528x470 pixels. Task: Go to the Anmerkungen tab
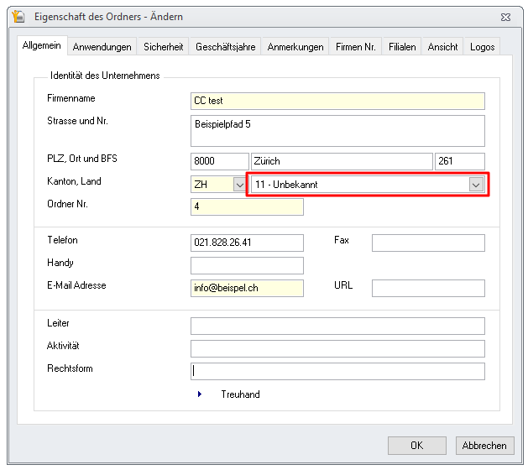coord(295,48)
